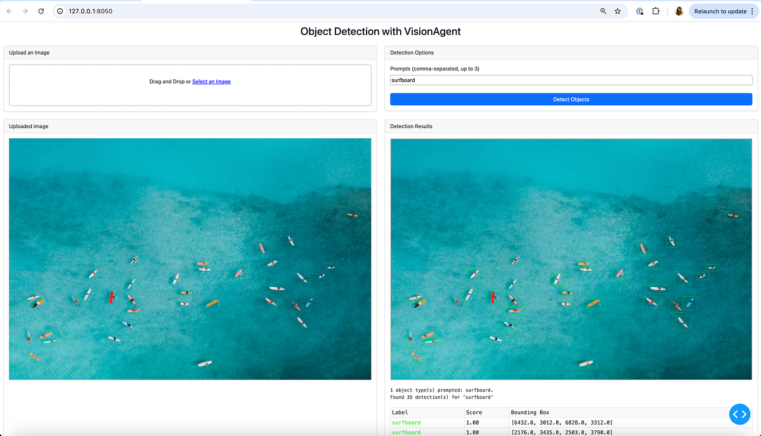Open the Select an Image link
Image resolution: width=761 pixels, height=436 pixels.
tap(211, 81)
